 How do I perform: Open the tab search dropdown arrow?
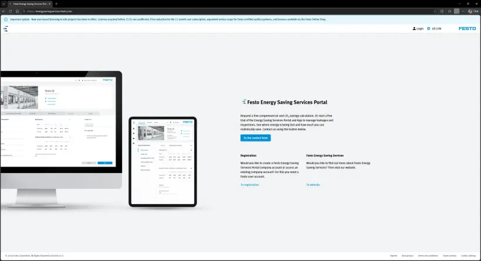click(4, 4)
